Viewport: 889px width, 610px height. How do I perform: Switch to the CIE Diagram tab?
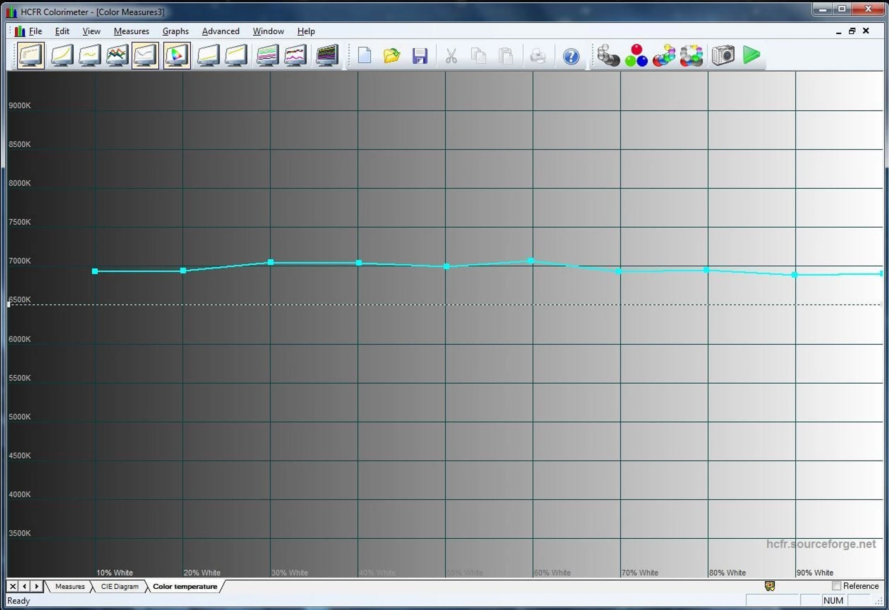point(119,586)
